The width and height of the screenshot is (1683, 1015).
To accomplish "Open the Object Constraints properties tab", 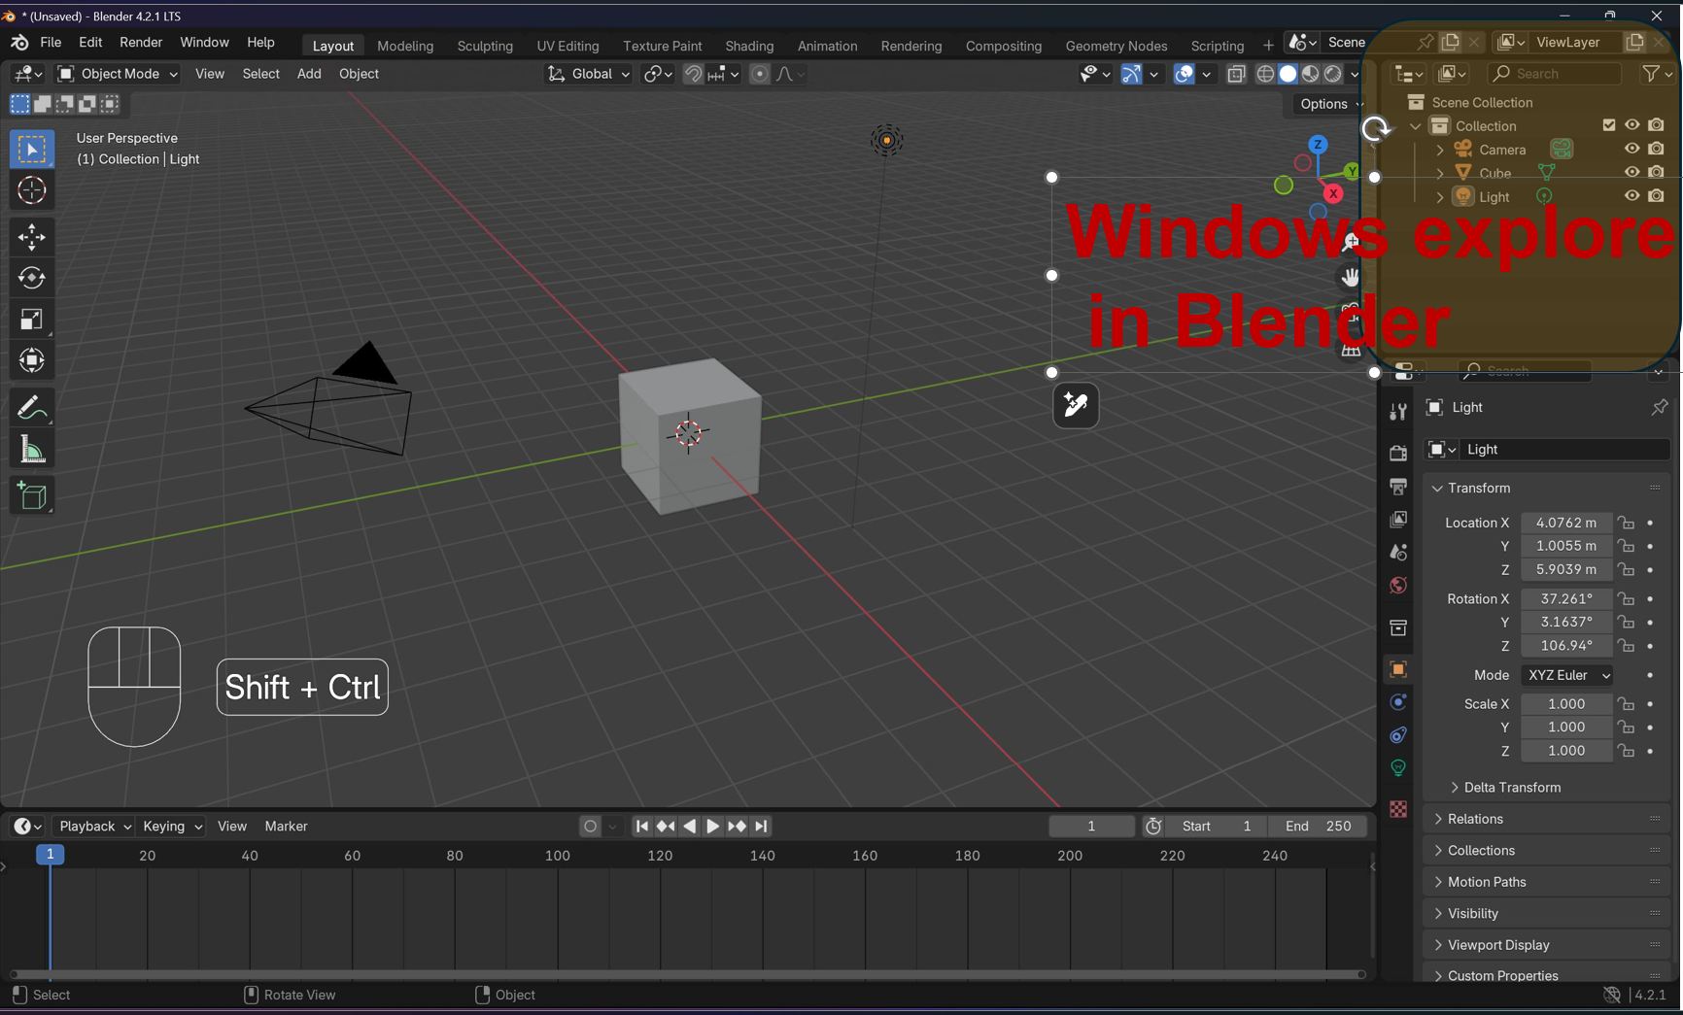I will (x=1398, y=734).
